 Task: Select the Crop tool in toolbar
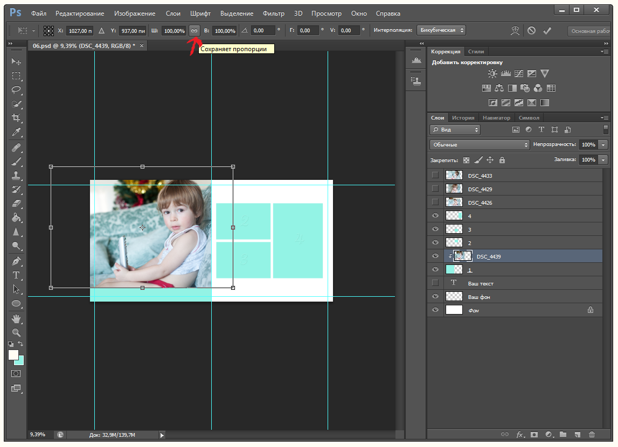click(x=16, y=118)
